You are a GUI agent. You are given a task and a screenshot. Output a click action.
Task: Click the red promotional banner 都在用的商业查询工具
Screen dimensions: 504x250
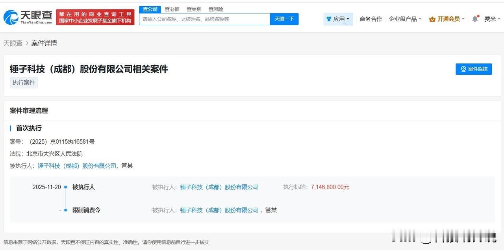tap(95, 17)
